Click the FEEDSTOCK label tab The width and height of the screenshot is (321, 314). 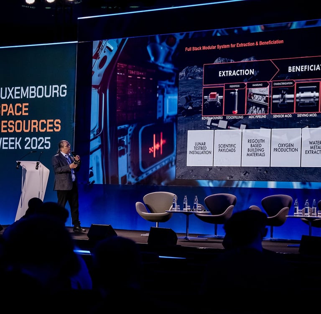[x=235, y=86]
